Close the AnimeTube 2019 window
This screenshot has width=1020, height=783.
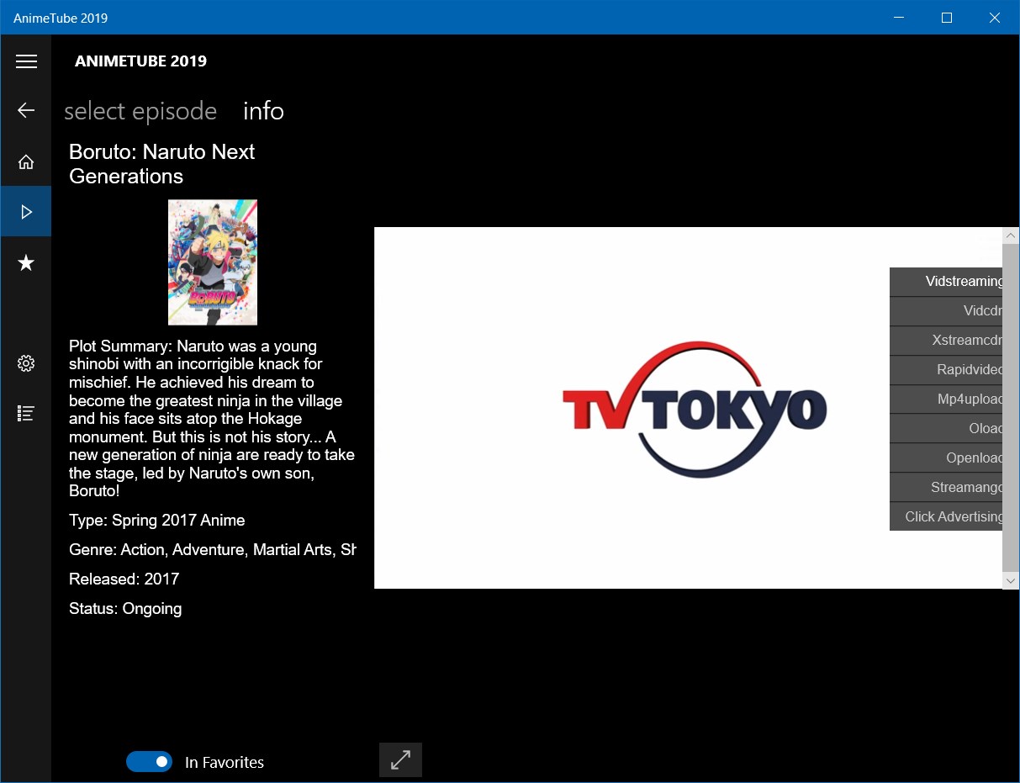pos(995,18)
